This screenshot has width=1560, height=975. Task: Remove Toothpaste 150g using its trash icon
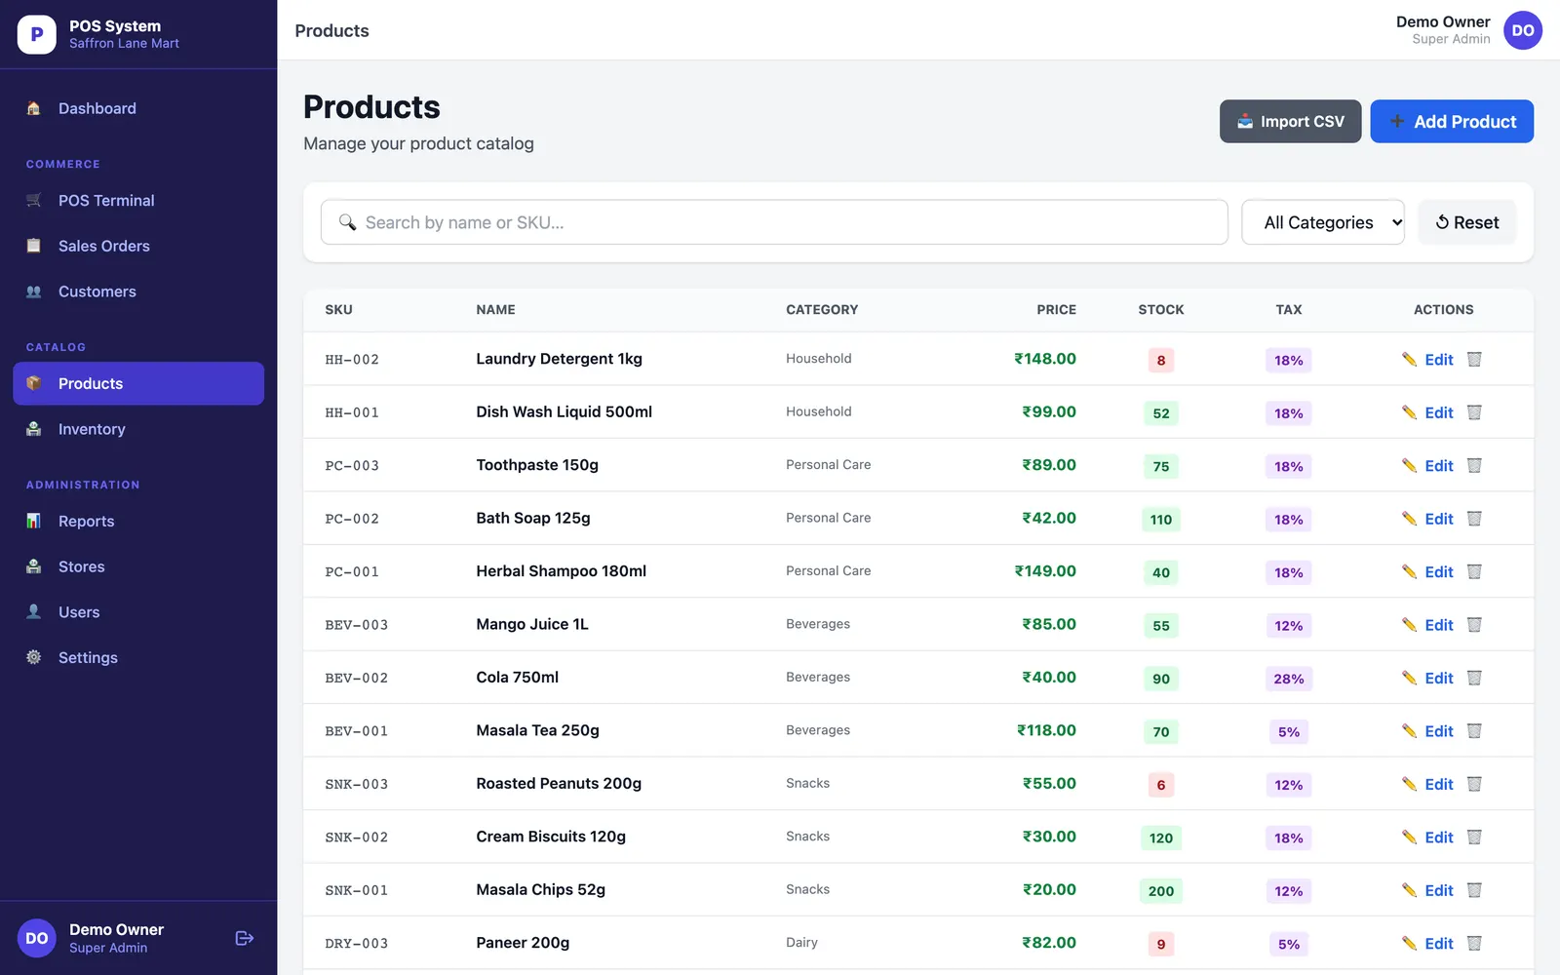1474,465
